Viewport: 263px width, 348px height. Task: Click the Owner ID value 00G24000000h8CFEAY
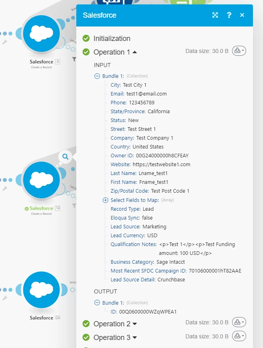162,156
